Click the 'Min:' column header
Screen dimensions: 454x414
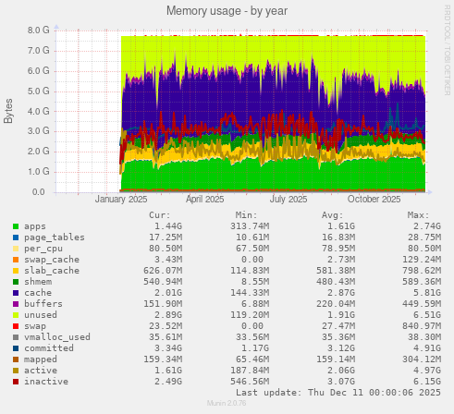tap(246, 215)
